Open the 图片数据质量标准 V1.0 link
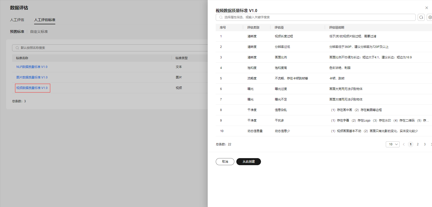 tap(32, 77)
